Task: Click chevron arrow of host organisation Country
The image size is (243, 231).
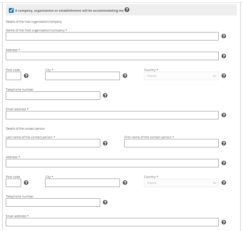Action: click(x=214, y=76)
